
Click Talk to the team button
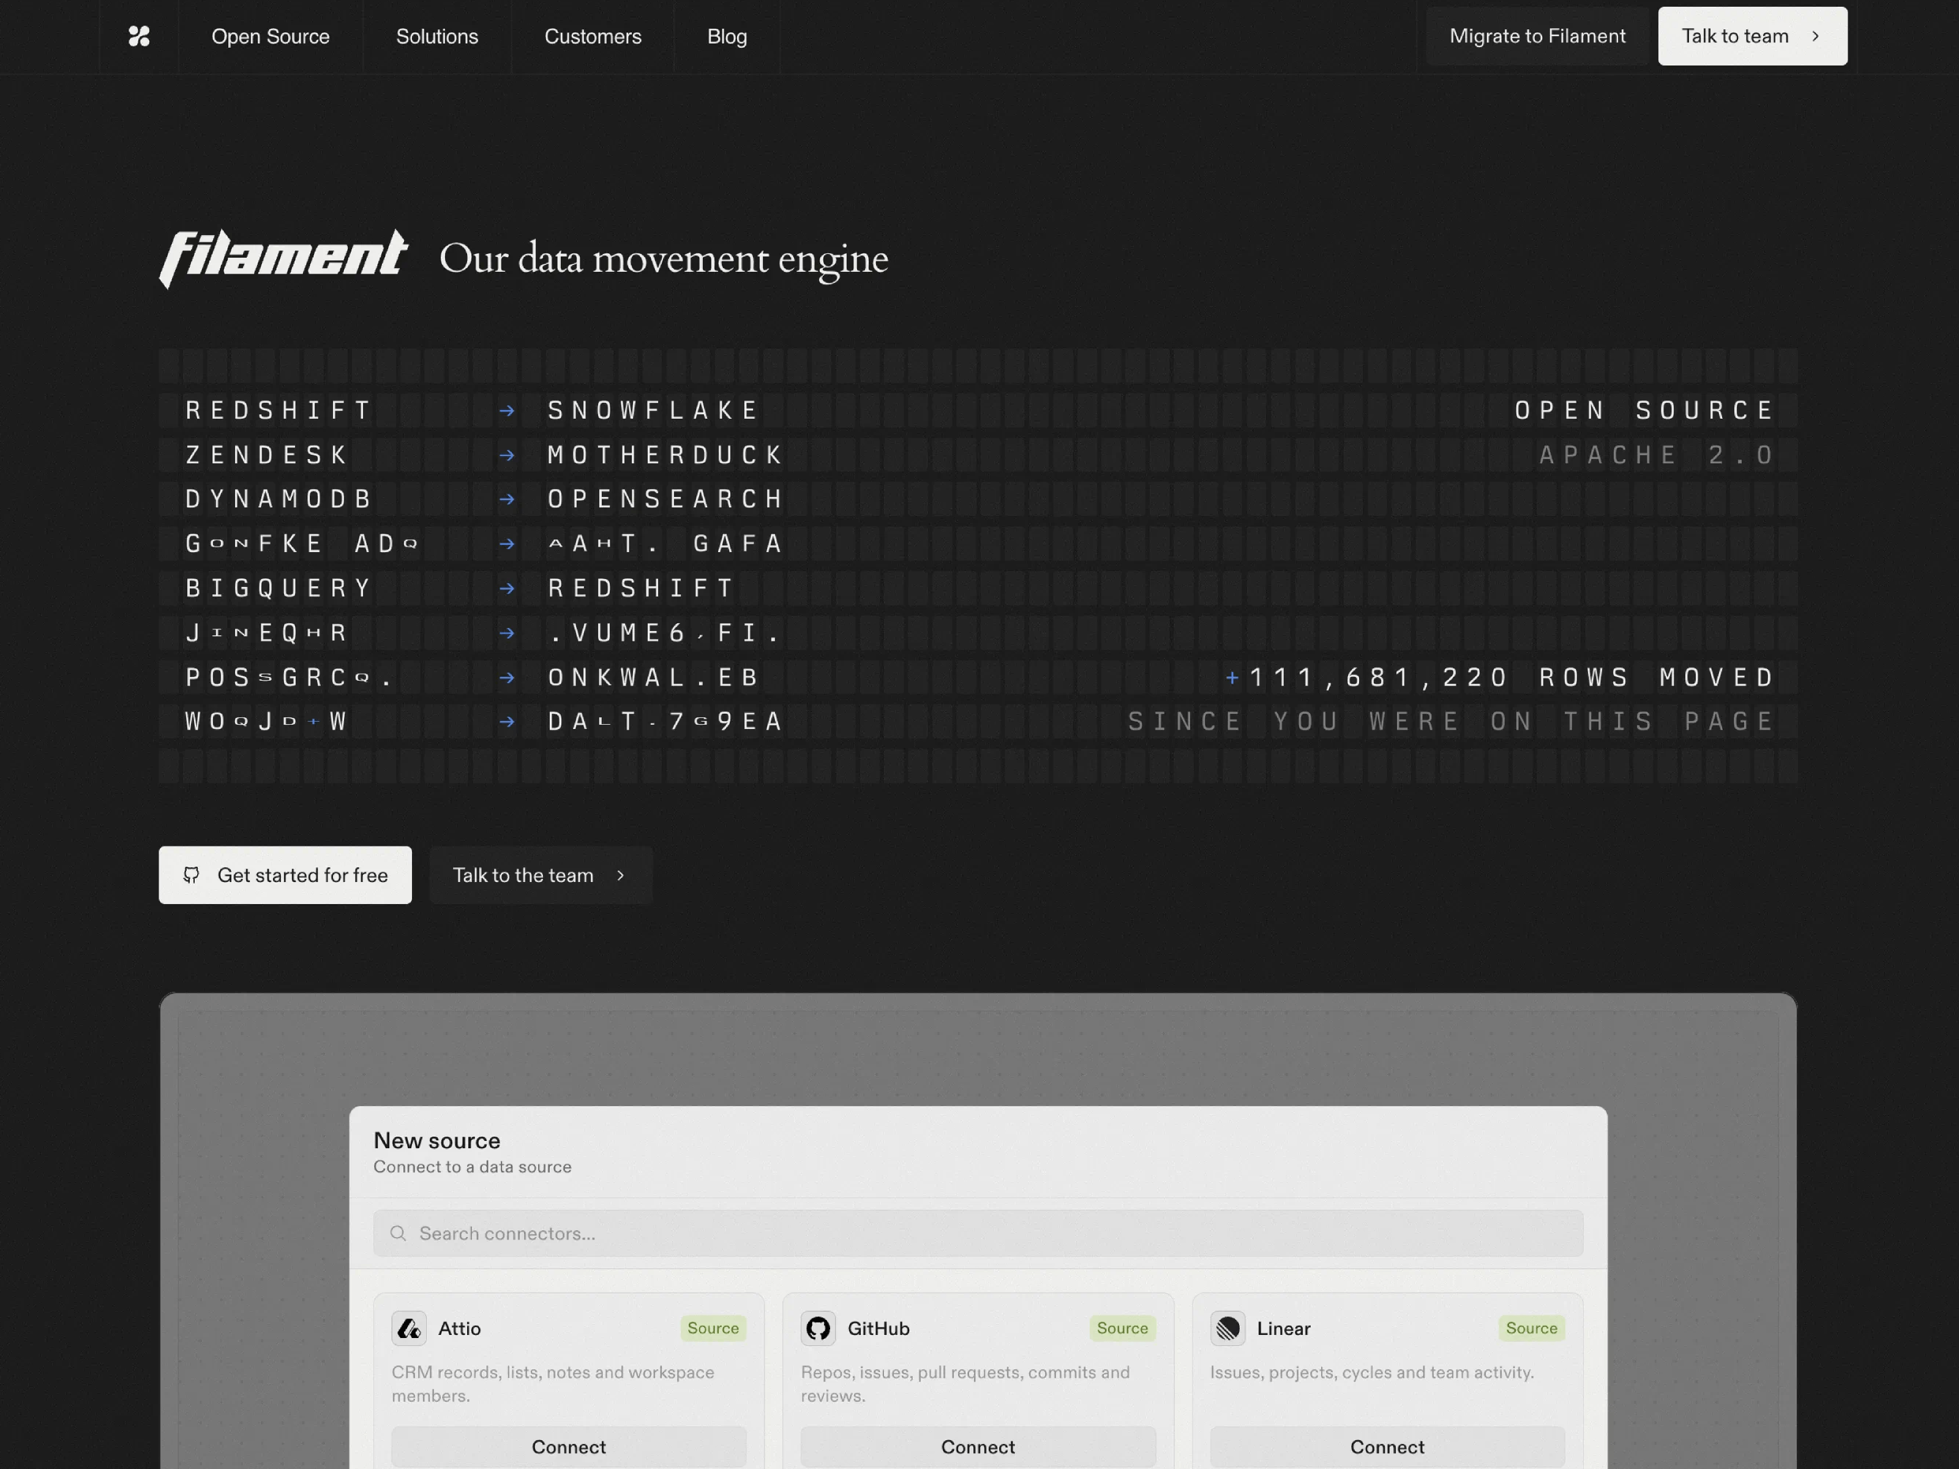coord(541,875)
